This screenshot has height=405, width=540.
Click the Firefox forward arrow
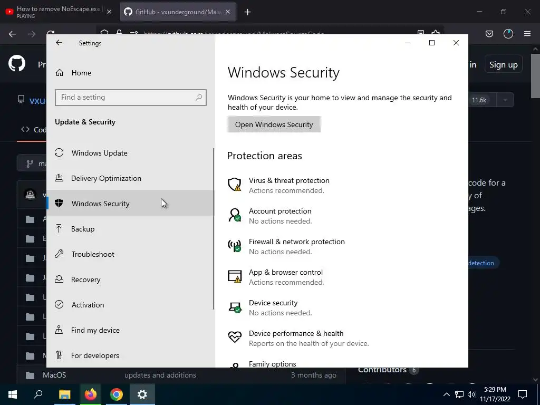31,34
